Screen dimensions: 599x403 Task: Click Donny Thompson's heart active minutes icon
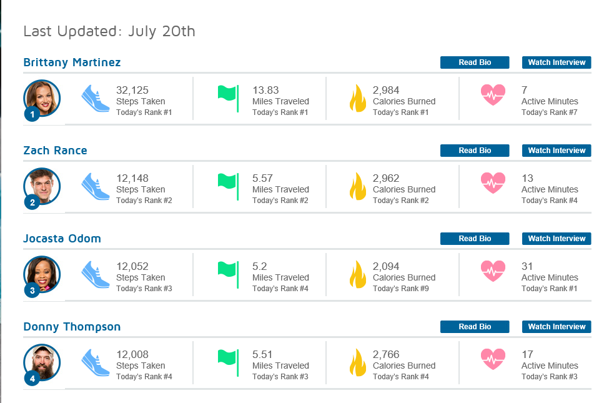(x=493, y=359)
